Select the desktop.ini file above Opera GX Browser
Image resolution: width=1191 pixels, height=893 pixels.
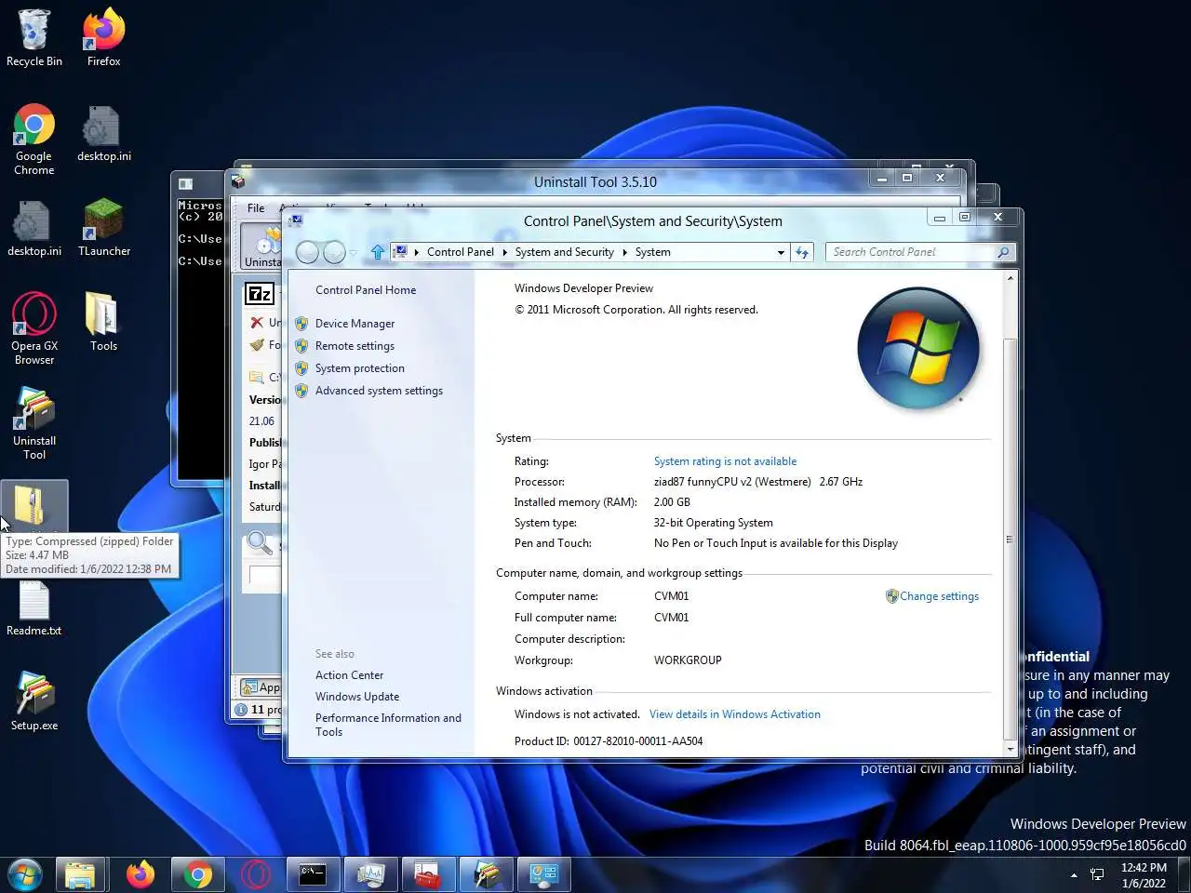click(34, 228)
